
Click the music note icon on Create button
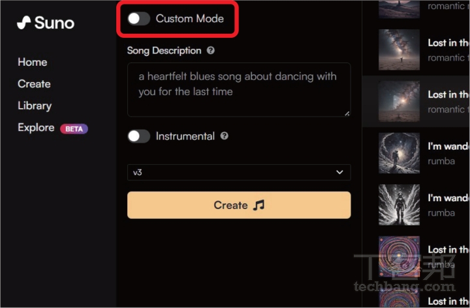coord(258,205)
